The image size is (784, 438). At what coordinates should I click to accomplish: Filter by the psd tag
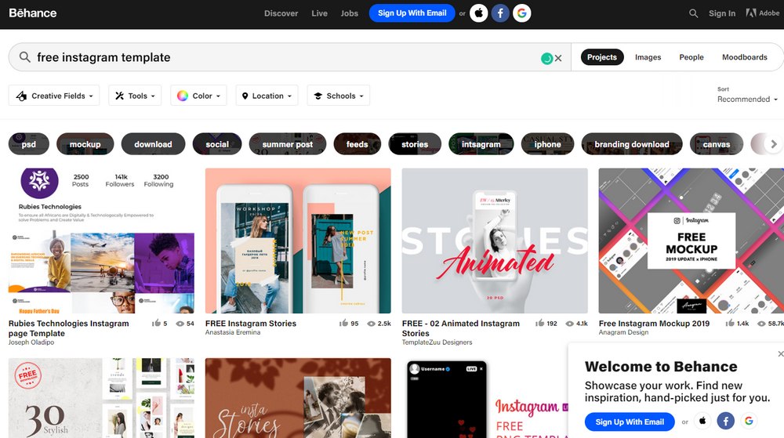pos(29,144)
